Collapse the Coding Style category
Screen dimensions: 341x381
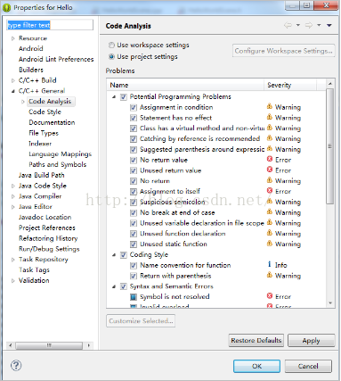tap(114, 255)
